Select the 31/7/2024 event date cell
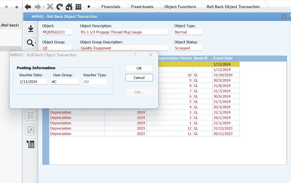Screen dimensions: 291x183 click(x=226, y=91)
